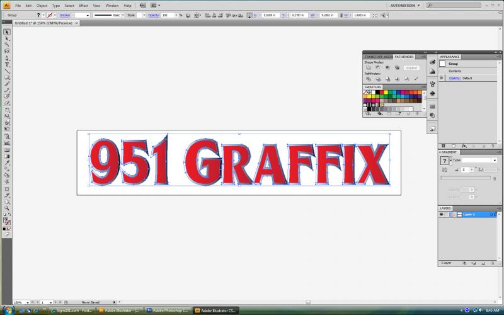This screenshot has width=504, height=315.
Task: Open the Window menu
Action: point(112,6)
